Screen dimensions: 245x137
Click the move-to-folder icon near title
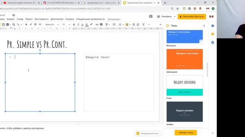click(14, 15)
